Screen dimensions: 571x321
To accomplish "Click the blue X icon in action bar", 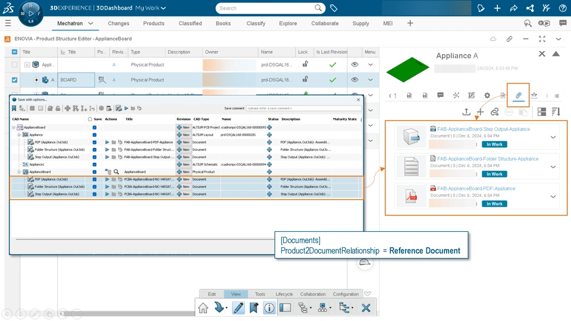I will (366, 308).
